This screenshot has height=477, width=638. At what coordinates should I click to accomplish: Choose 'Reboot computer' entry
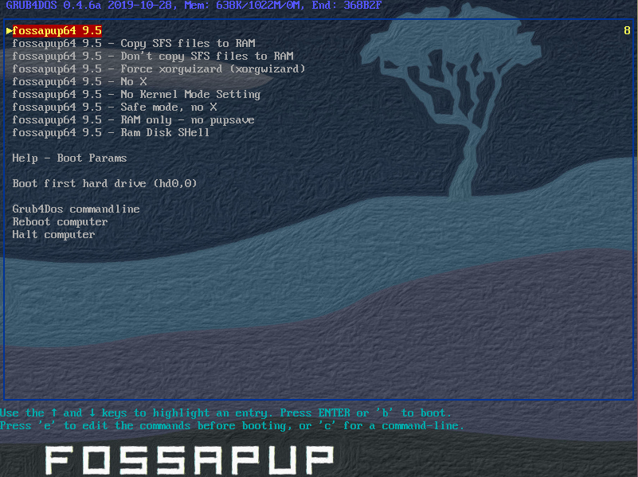point(61,221)
